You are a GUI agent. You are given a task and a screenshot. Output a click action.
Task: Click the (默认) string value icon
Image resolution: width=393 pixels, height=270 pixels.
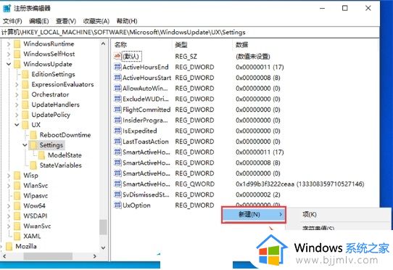tap(117, 56)
